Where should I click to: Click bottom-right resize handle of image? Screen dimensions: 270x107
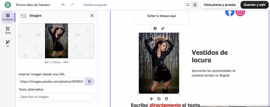(x=179, y=93)
